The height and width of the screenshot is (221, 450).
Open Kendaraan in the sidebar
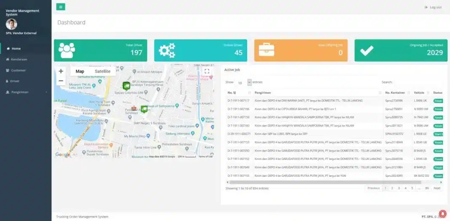(19, 59)
